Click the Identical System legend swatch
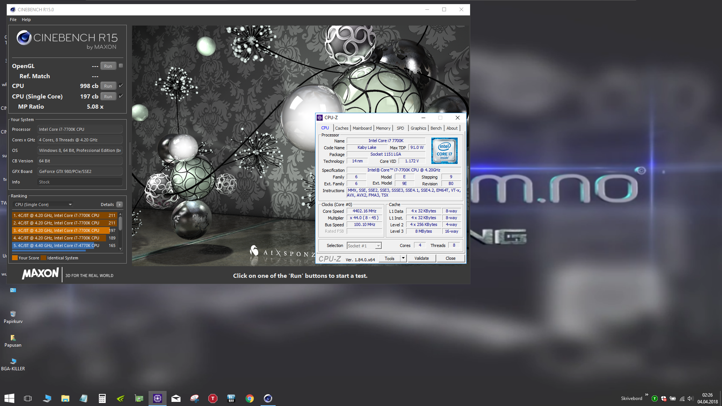722x406 pixels. [x=43, y=258]
